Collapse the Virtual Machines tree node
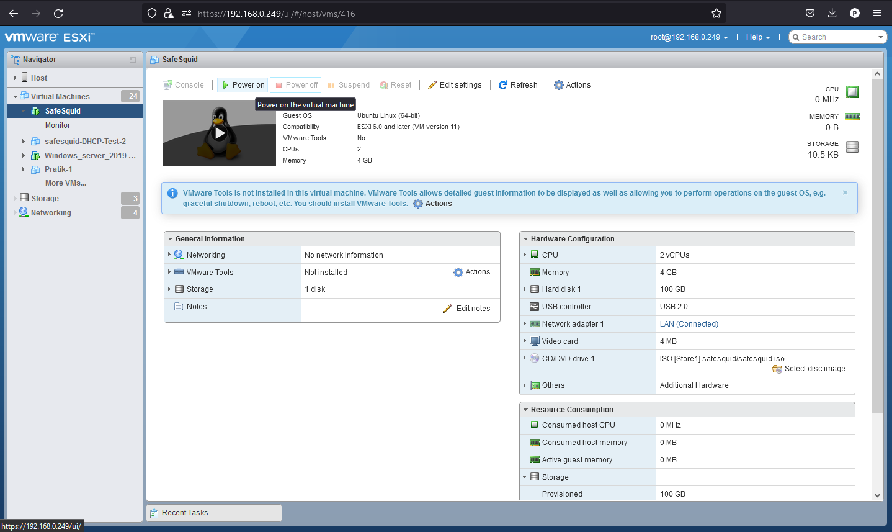Image resolution: width=892 pixels, height=532 pixels. [x=16, y=97]
